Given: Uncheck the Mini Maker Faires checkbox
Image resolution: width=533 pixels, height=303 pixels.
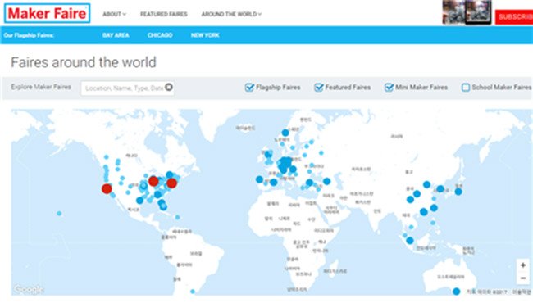Looking at the screenshot, I should pos(389,87).
